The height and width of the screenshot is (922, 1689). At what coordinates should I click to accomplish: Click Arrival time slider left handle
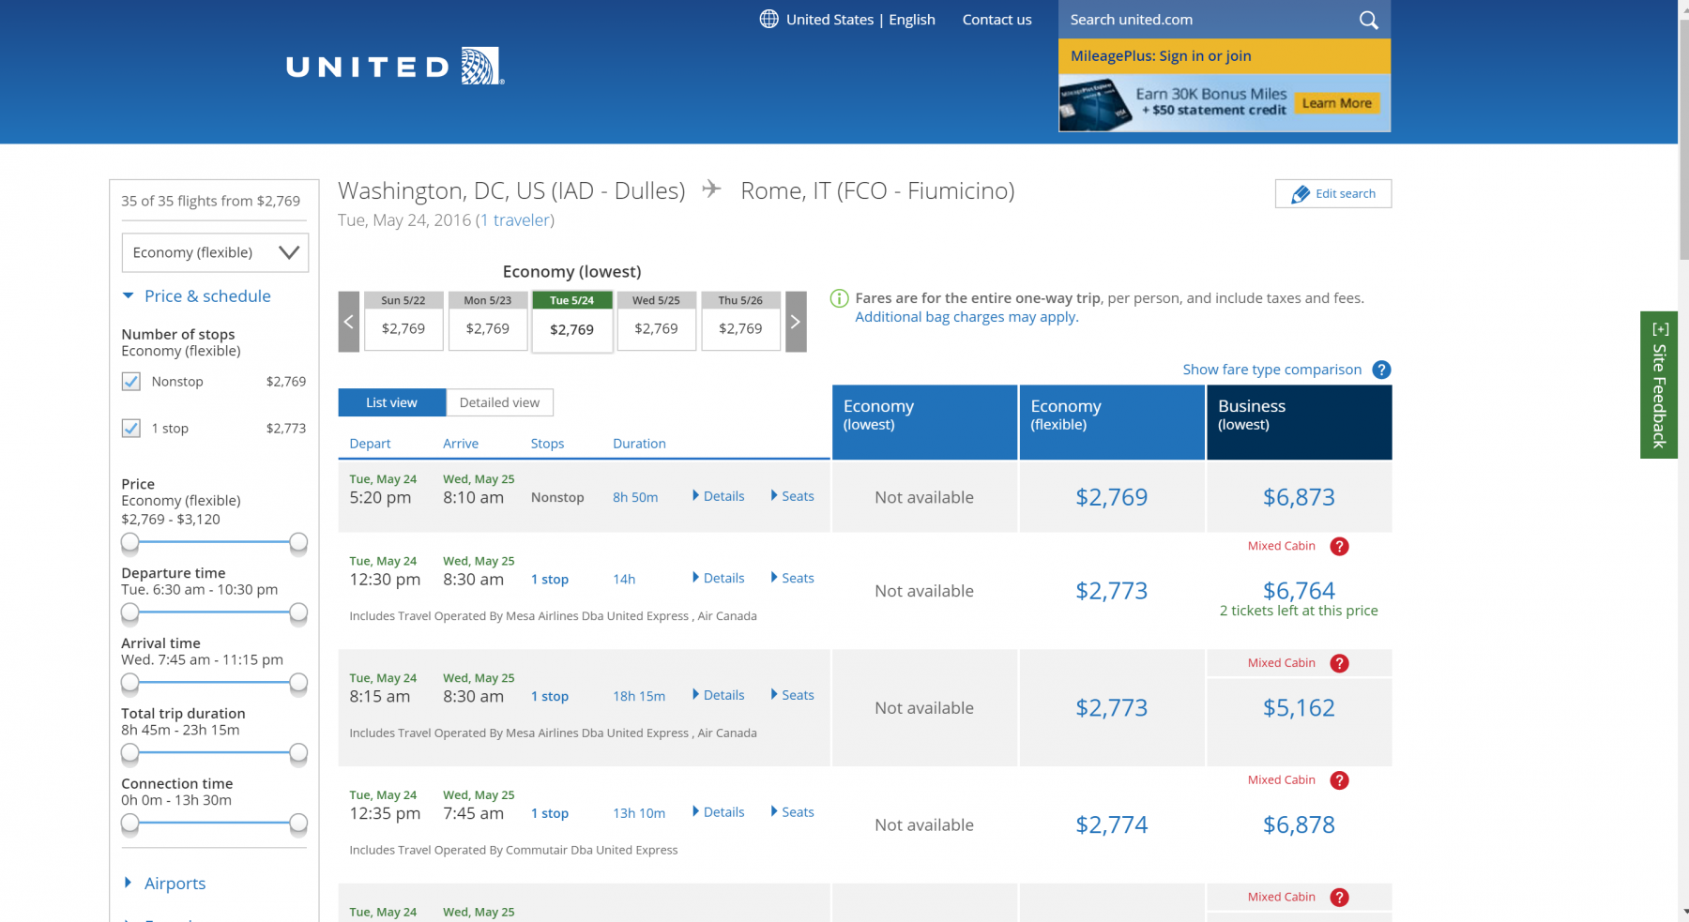[130, 683]
